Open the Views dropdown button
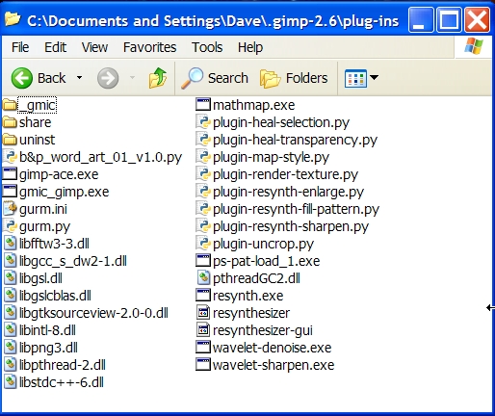 point(361,78)
